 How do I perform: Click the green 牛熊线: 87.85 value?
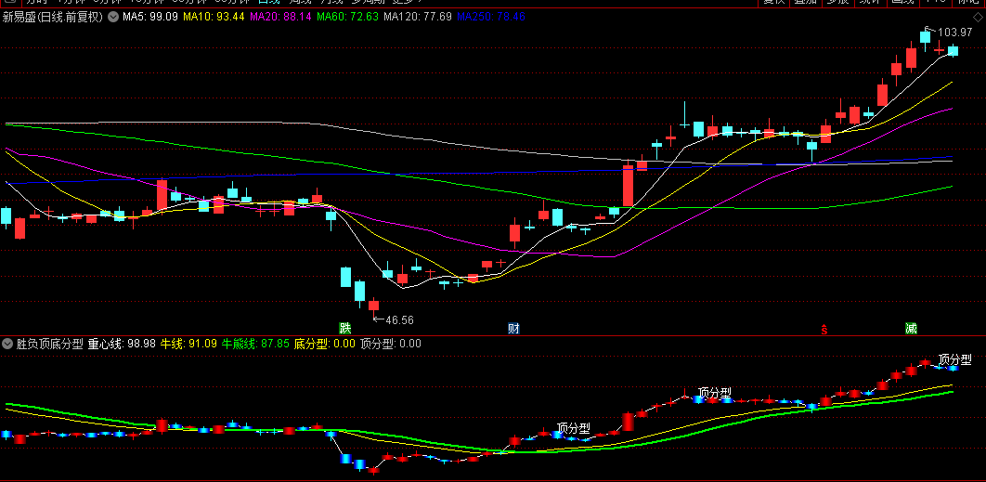pyautogui.click(x=256, y=344)
